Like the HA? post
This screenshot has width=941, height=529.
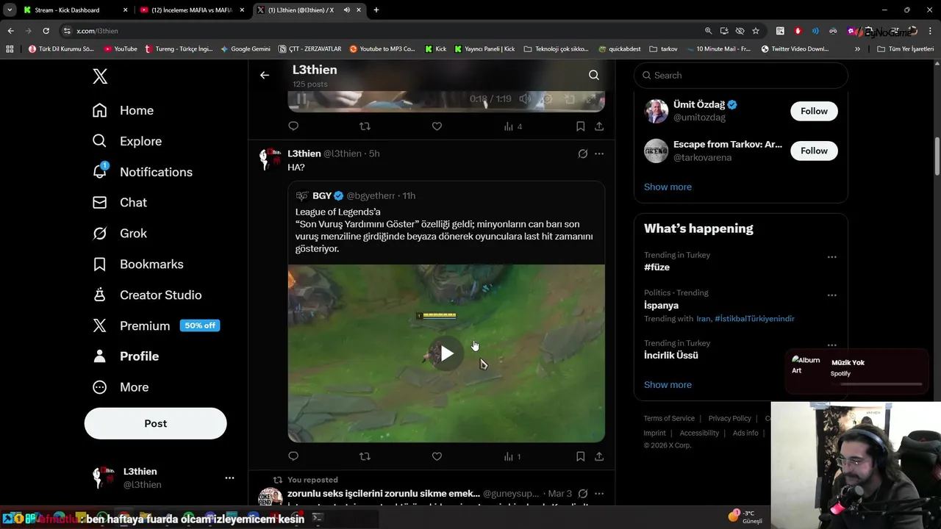pyautogui.click(x=437, y=456)
